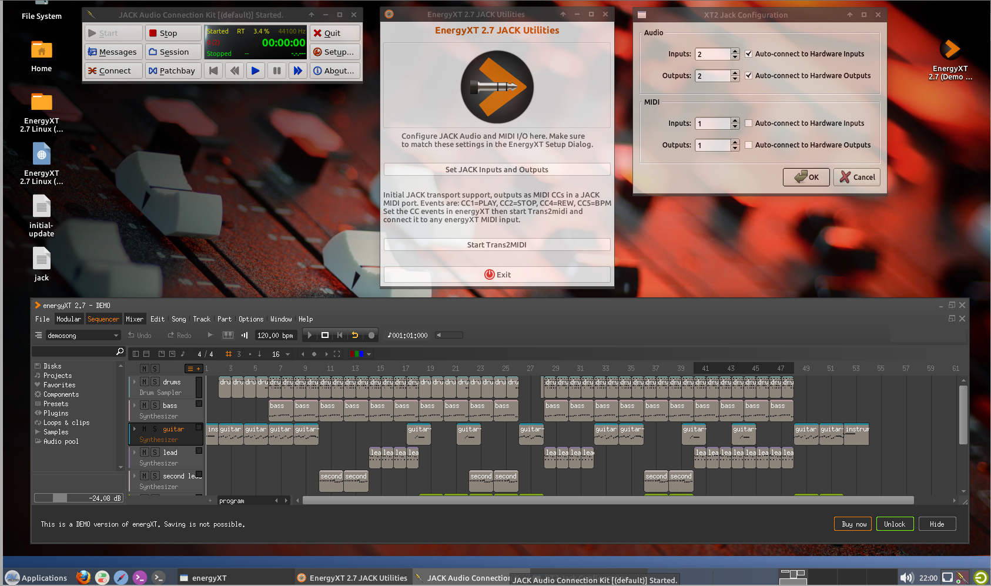Switch to the Mixer tab
The image size is (991, 586).
coord(135,319)
